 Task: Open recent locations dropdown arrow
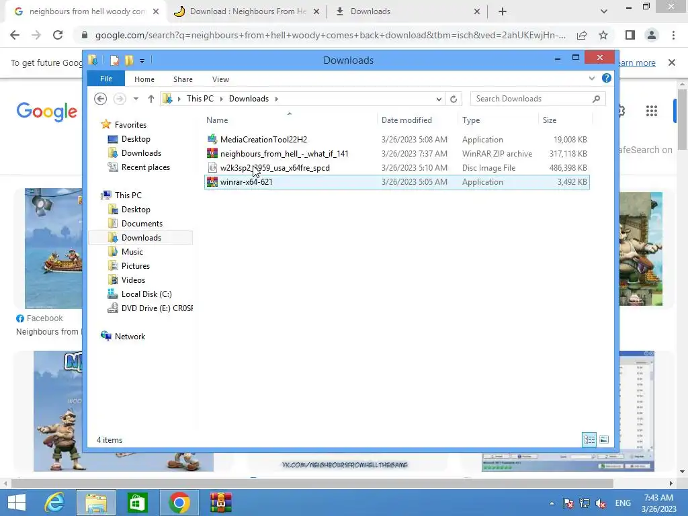tap(136, 99)
